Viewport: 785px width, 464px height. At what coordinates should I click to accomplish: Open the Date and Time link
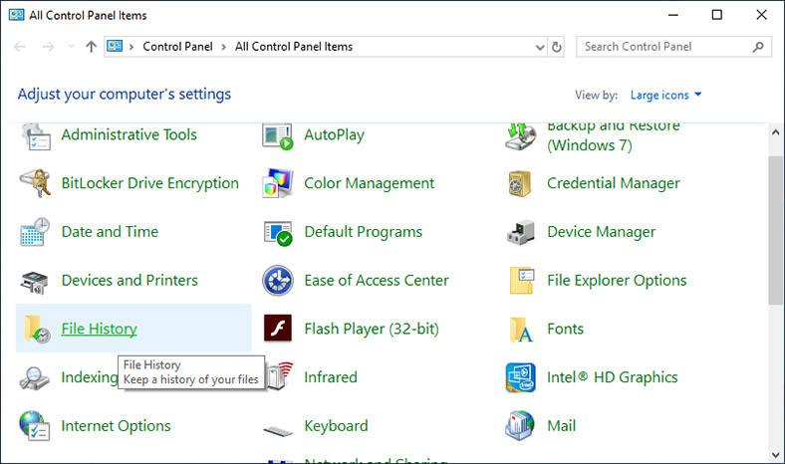(110, 232)
